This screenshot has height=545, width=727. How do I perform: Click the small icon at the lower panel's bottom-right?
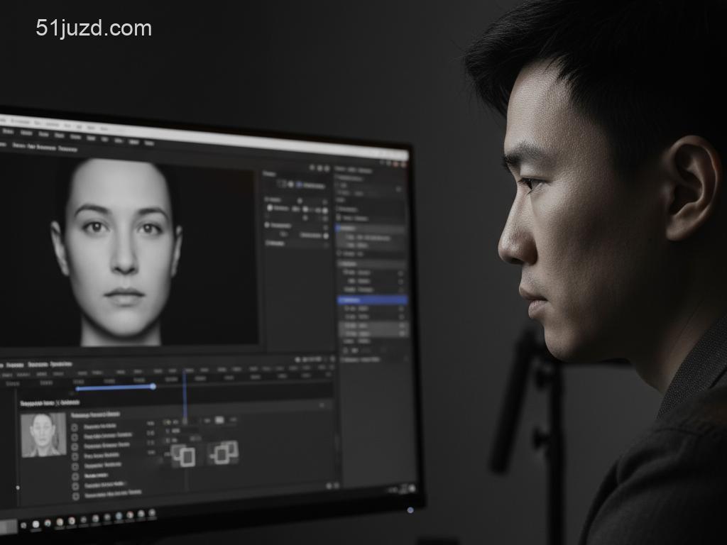[329, 485]
